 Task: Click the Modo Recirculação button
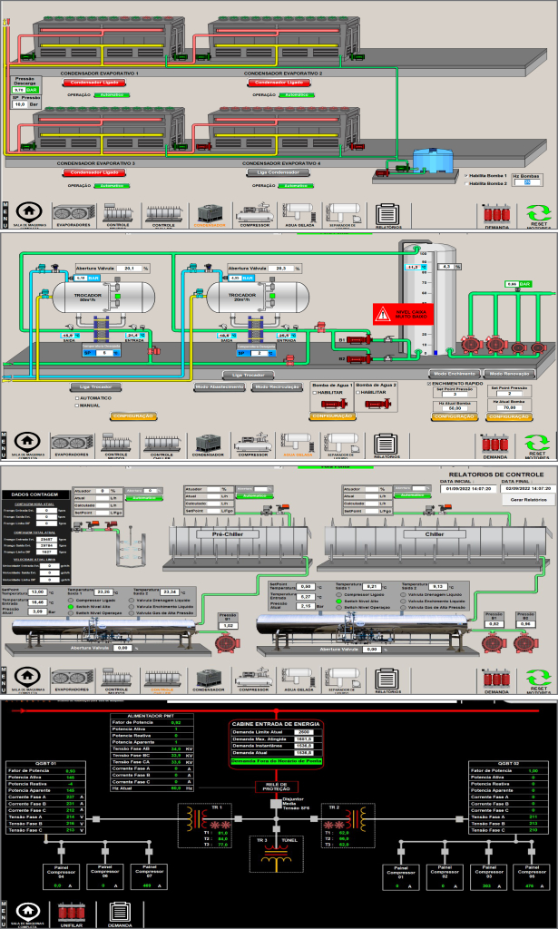coord(276,386)
